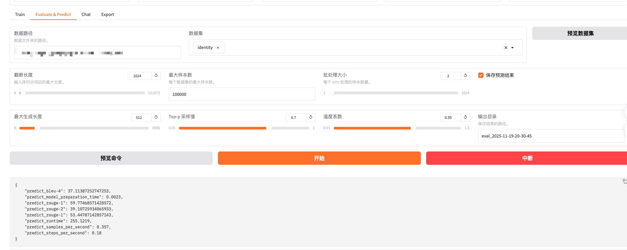
Task: Click the red 中断 button
Action: [527, 158]
